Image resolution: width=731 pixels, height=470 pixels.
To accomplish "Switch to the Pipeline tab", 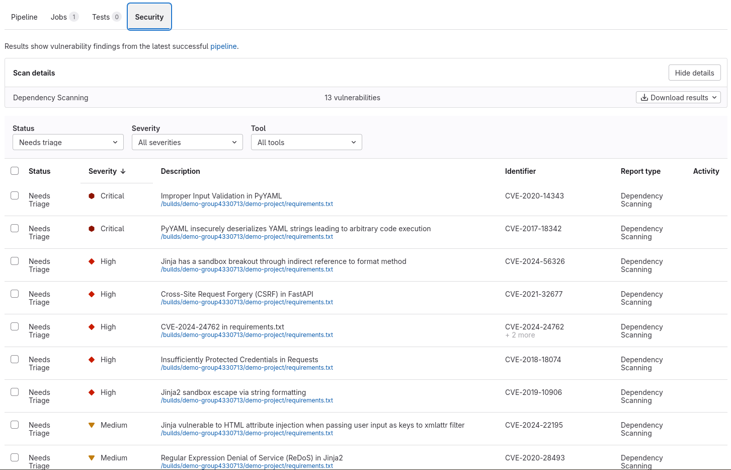I will 24,17.
